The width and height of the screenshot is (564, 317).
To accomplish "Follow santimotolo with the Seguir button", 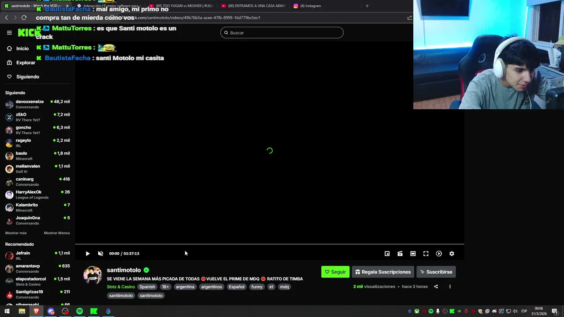I will pos(335,272).
